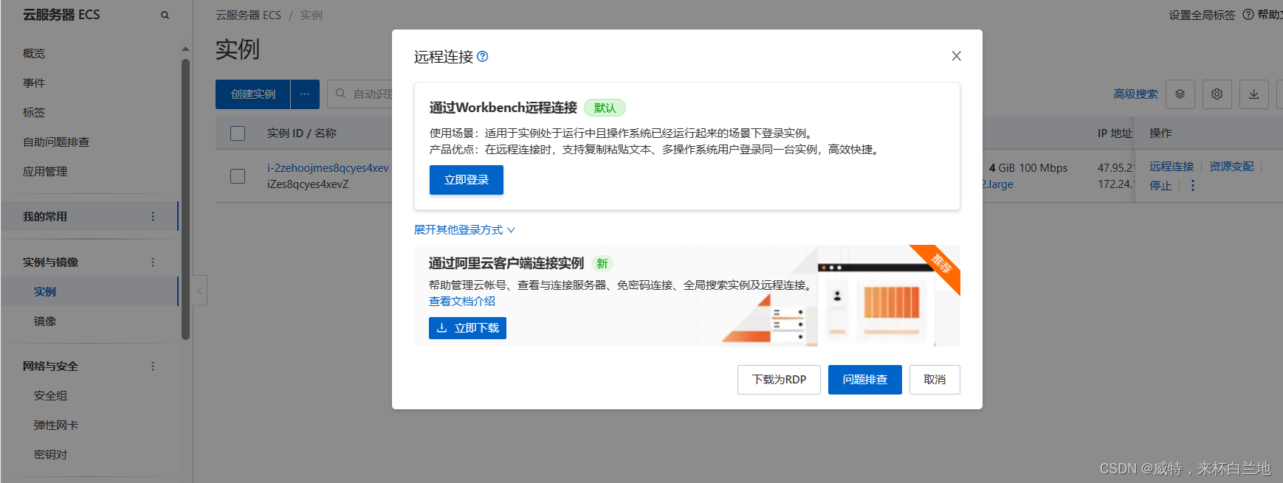The height and width of the screenshot is (483, 1283).
Task: Select 镜像 in the sidebar
Action: click(45, 322)
